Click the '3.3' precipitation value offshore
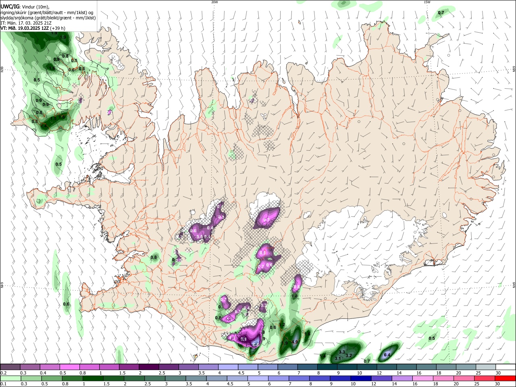Screen dimensions: 516x387 tap(342, 352)
